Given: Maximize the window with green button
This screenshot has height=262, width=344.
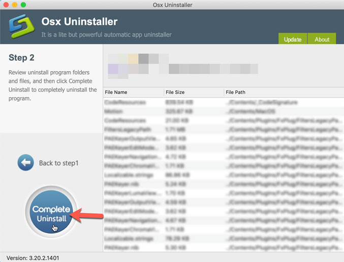Looking at the screenshot, I should pos(23,5).
